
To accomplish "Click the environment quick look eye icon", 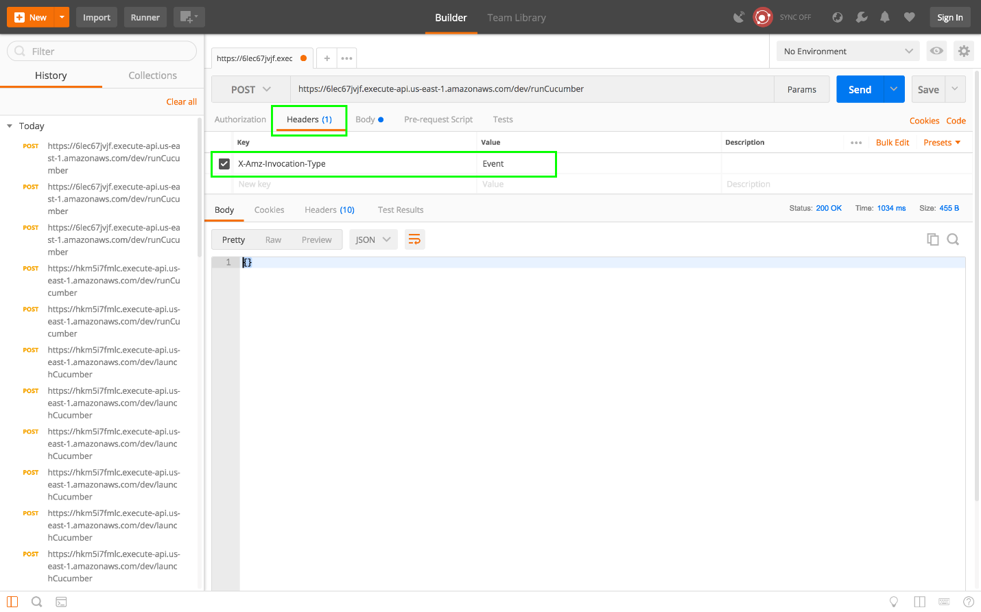I will click(936, 51).
